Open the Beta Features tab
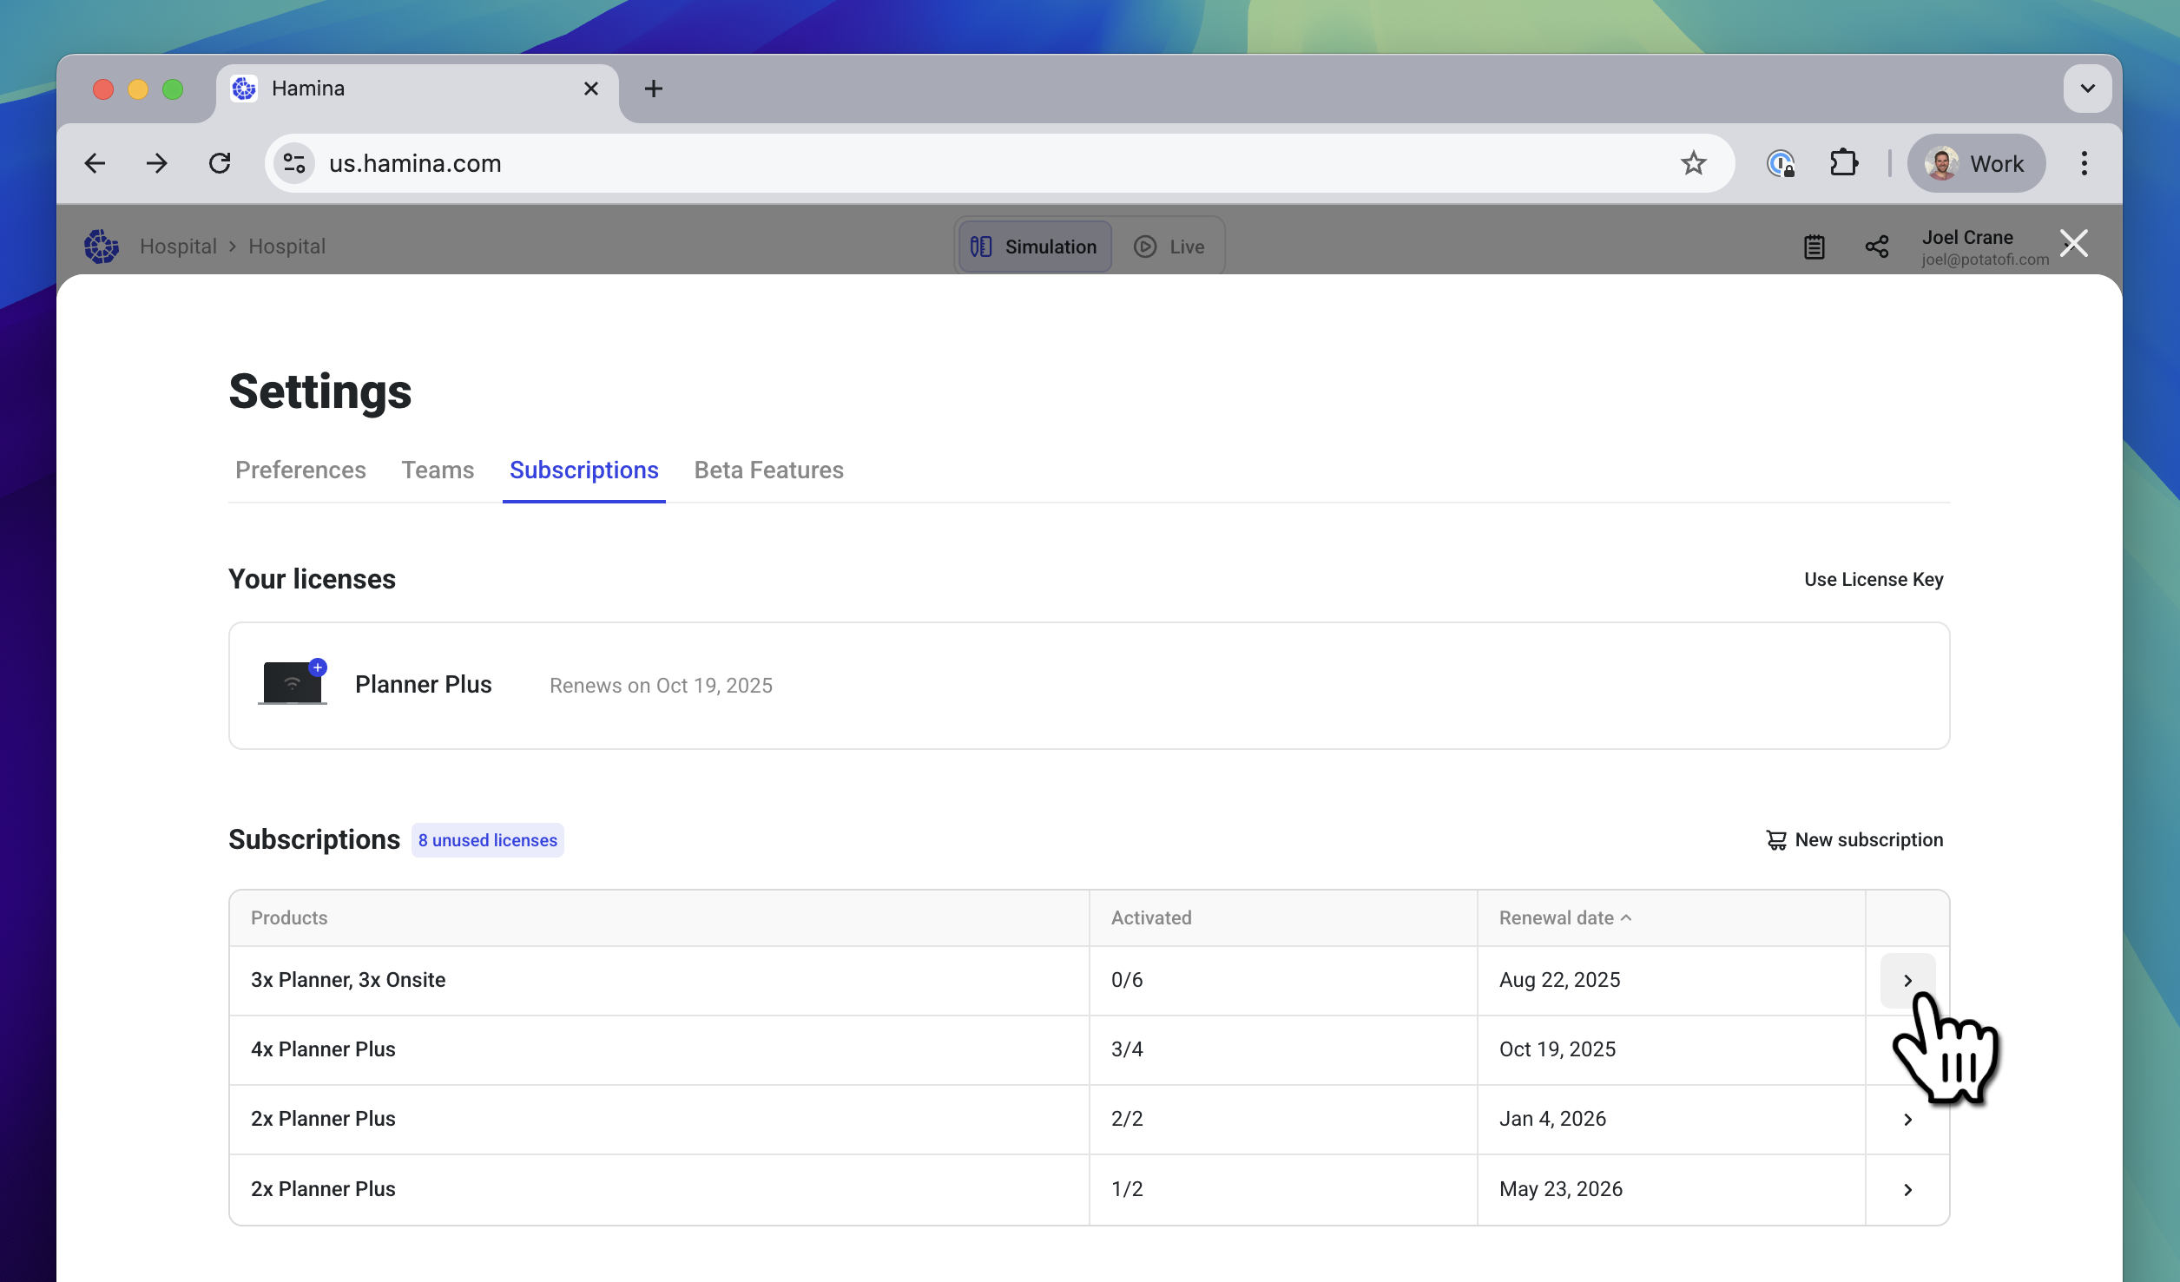The image size is (2180, 1282). 768,470
